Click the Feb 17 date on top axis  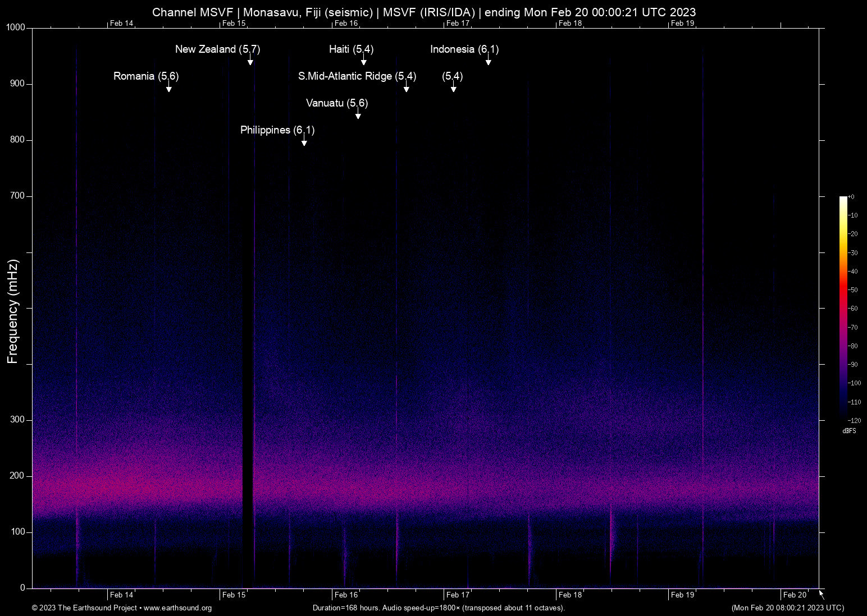(458, 24)
